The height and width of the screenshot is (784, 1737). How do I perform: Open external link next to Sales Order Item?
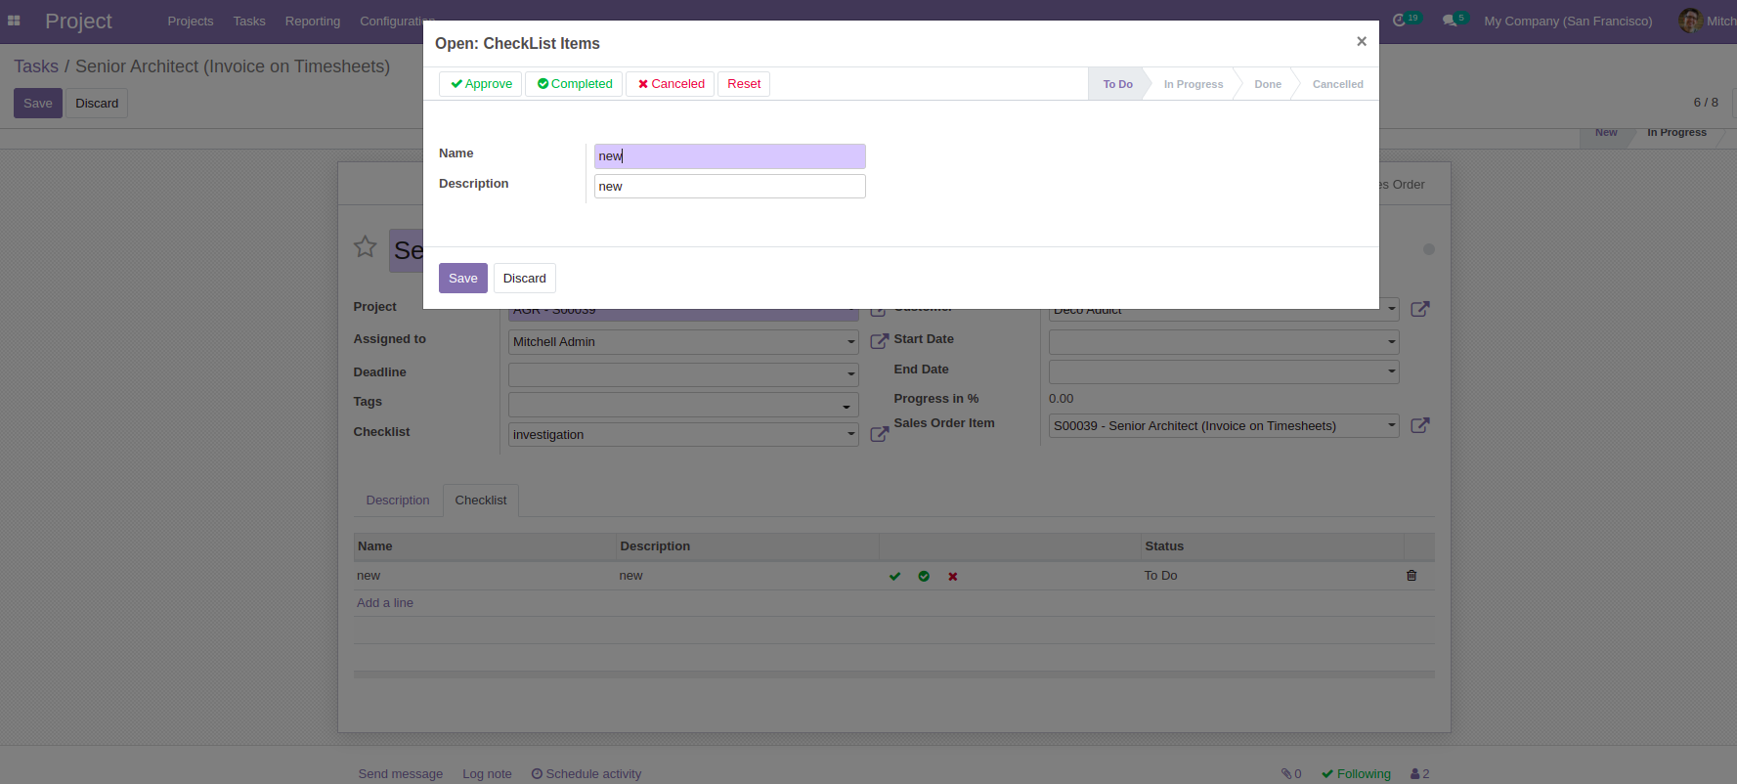pos(1420,425)
